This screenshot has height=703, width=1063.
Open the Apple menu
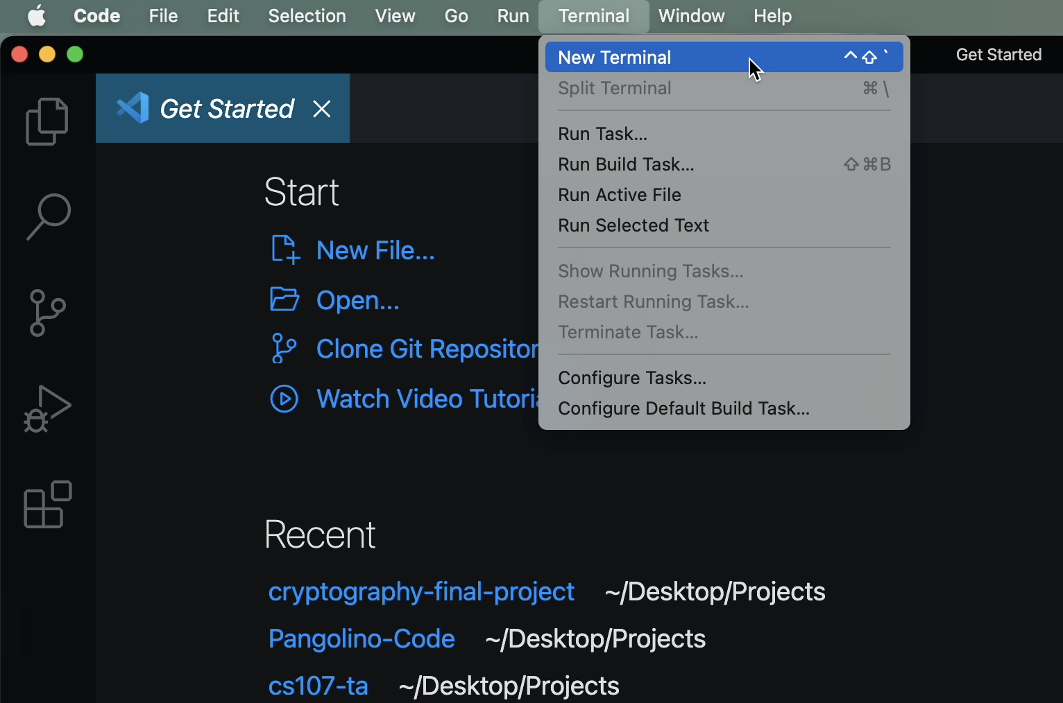(37, 15)
